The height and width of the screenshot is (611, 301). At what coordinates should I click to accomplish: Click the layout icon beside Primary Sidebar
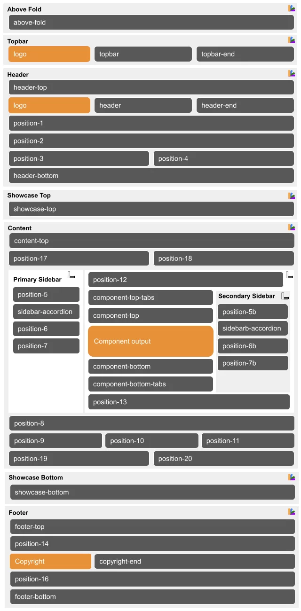[71, 275]
